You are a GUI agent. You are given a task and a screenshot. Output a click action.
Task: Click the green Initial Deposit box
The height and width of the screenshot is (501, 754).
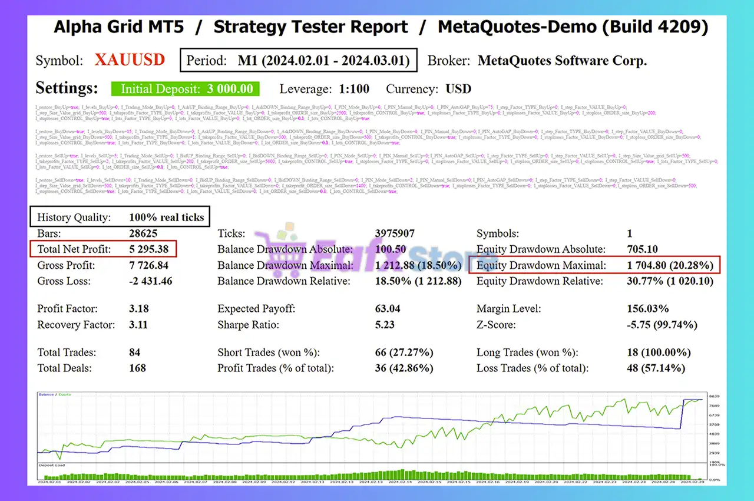pos(186,89)
